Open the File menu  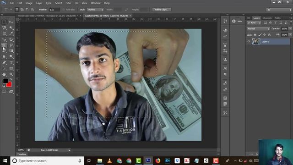(12, 3)
